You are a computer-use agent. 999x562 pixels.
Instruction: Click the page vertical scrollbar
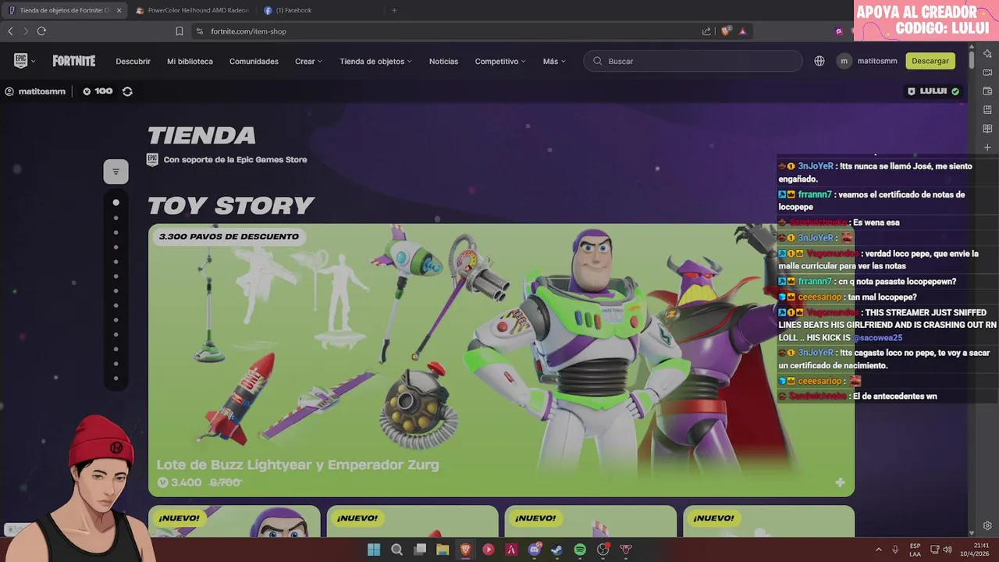click(x=971, y=59)
